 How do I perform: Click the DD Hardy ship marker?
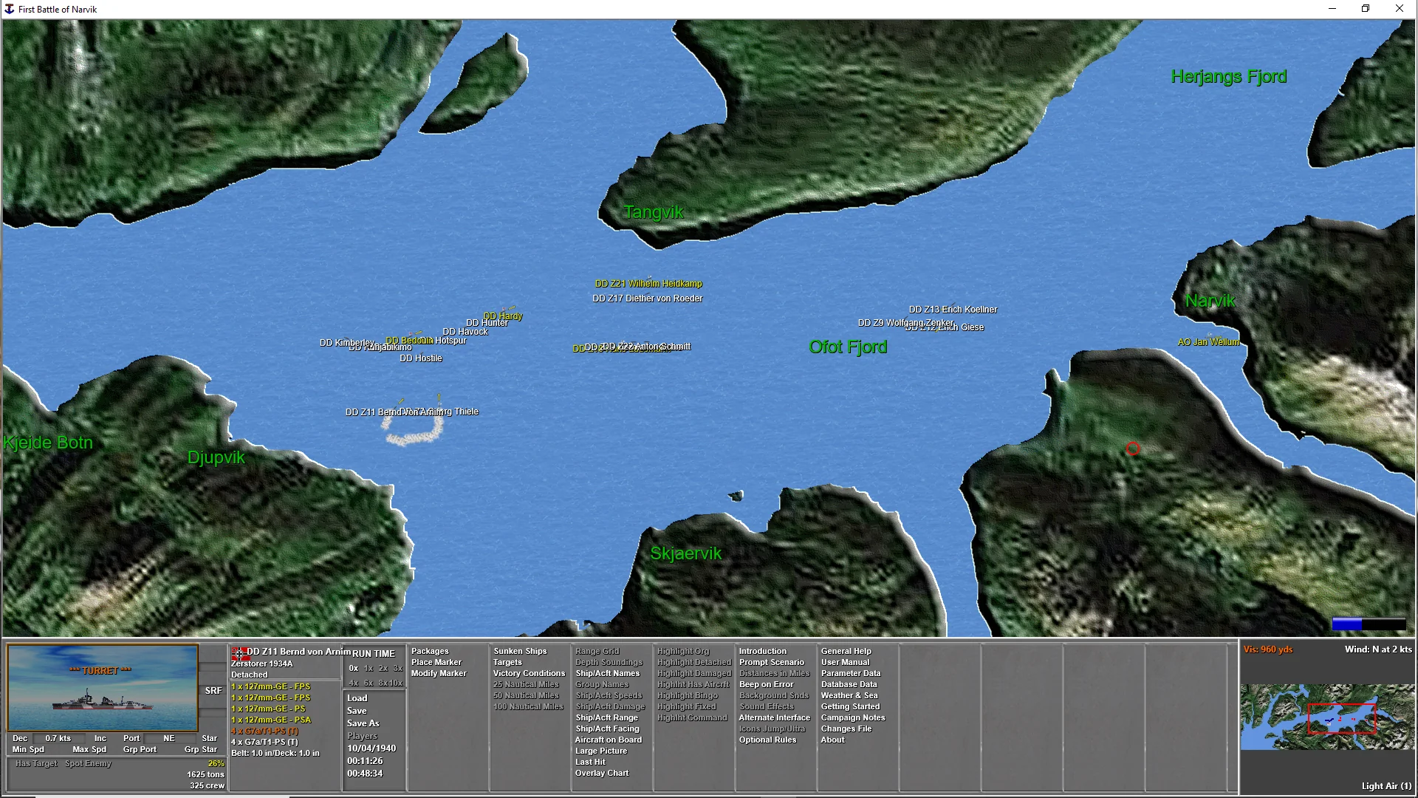coord(503,316)
